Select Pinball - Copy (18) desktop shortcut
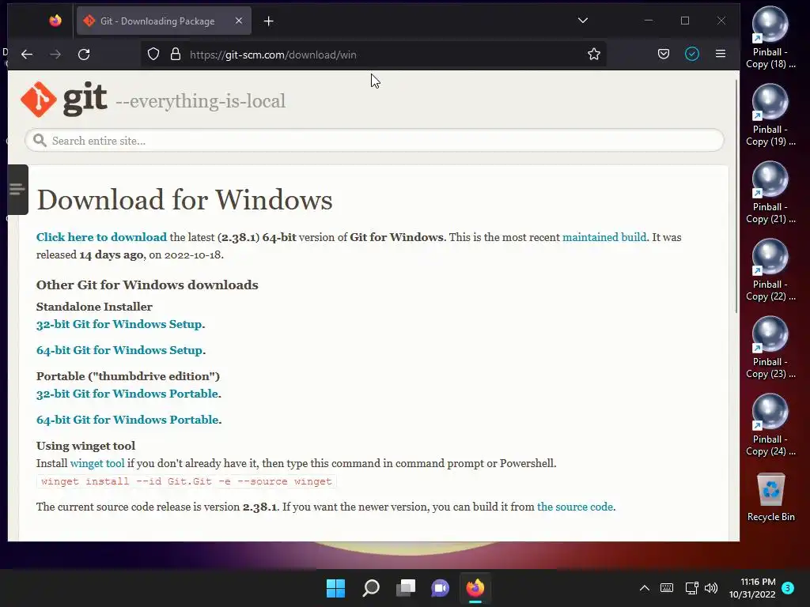This screenshot has width=810, height=607. pos(770,37)
